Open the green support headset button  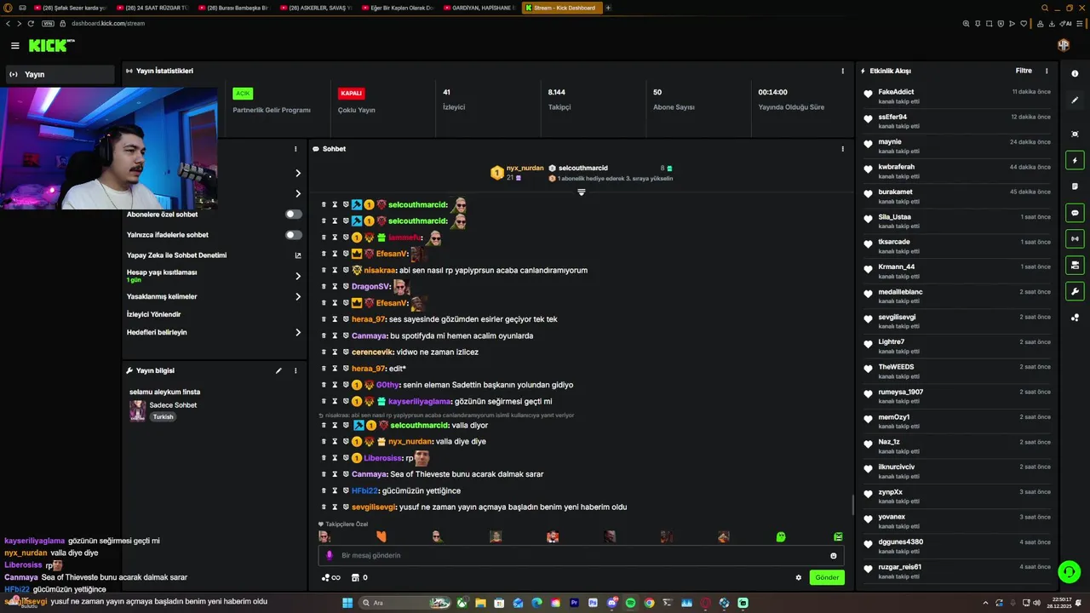(1069, 571)
